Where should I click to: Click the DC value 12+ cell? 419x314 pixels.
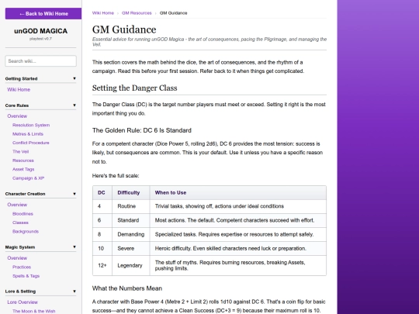click(102, 265)
